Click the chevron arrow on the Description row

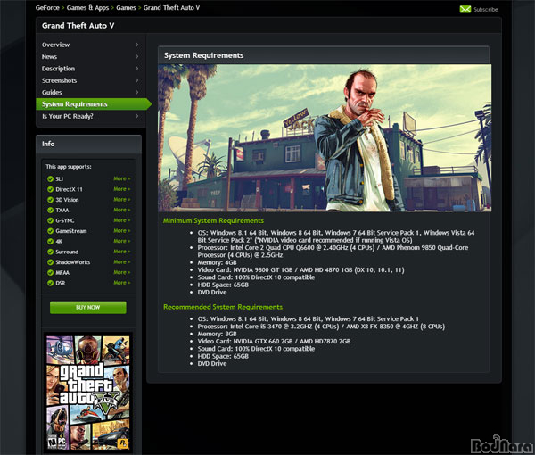click(136, 69)
